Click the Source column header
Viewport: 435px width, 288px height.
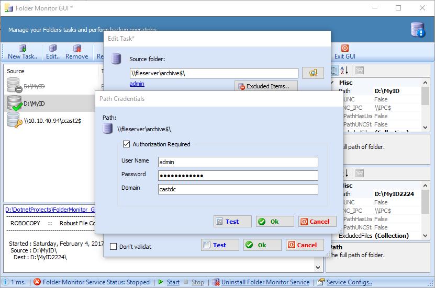coord(51,71)
